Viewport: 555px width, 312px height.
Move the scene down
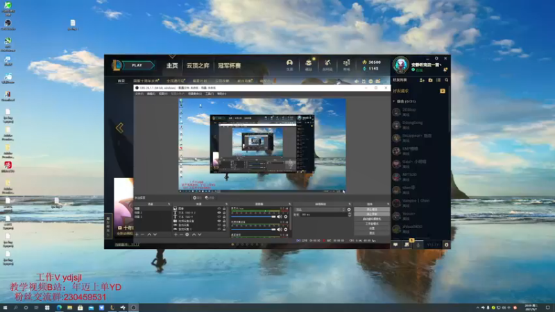(x=155, y=234)
